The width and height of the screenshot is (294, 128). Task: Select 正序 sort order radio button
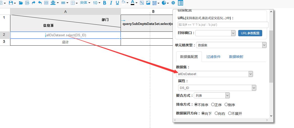tap(213, 105)
